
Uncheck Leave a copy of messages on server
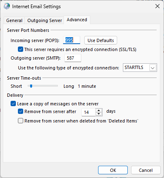point(13,104)
